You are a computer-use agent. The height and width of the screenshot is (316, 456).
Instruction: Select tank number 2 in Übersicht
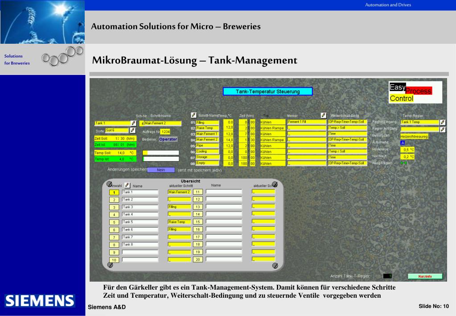(x=114, y=200)
